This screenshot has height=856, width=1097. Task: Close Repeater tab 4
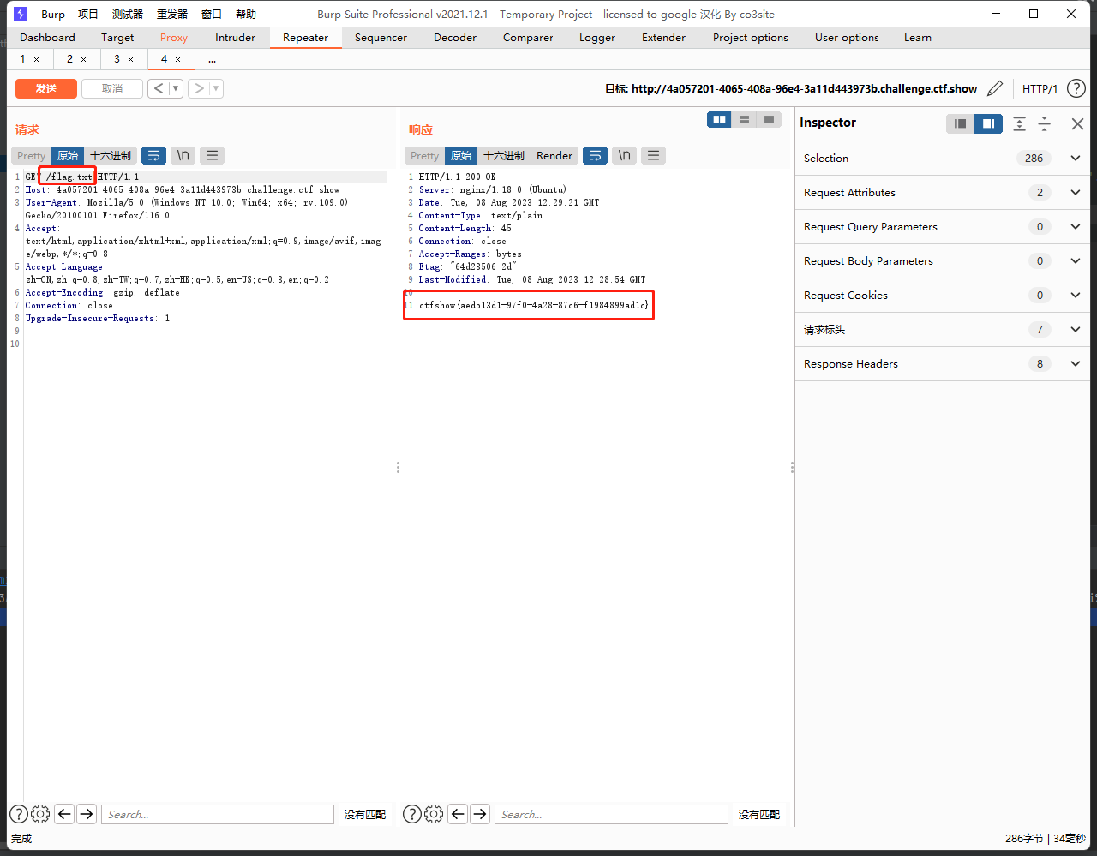tap(177, 59)
